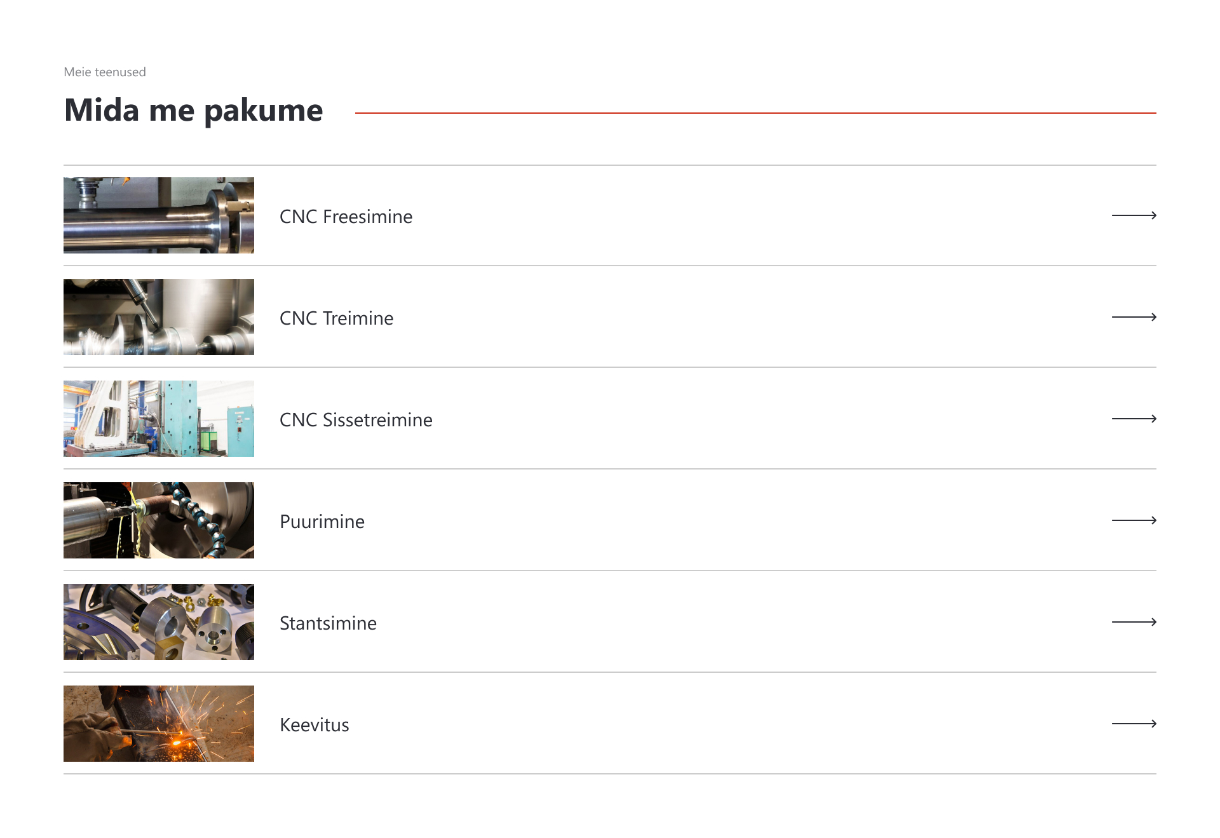Select the Stantsimine metal parts thumbnail
This screenshot has width=1220, height=838.
click(159, 622)
